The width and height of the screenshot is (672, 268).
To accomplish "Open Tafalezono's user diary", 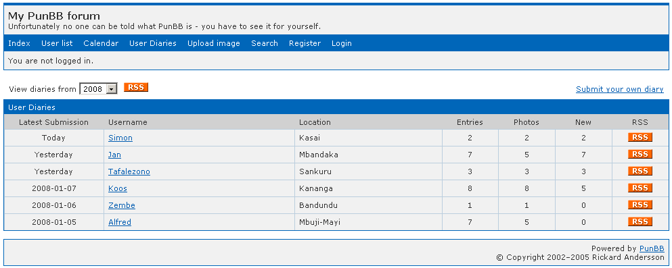I will click(x=129, y=171).
